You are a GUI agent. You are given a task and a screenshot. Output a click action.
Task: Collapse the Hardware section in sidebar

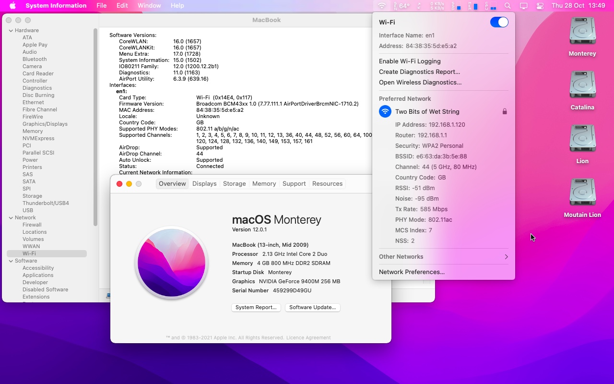pyautogui.click(x=11, y=30)
